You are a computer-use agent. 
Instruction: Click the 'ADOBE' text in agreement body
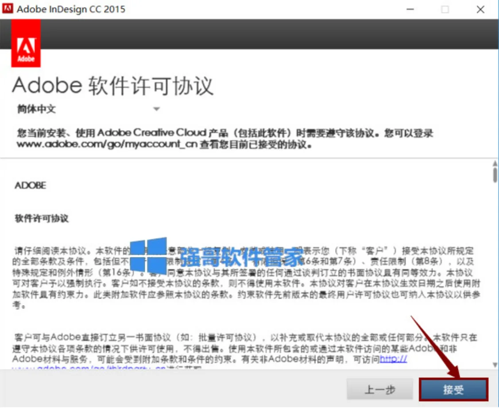point(31,185)
